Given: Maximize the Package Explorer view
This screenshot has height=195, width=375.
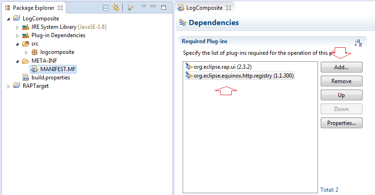Looking at the screenshot, I should pos(164,7).
